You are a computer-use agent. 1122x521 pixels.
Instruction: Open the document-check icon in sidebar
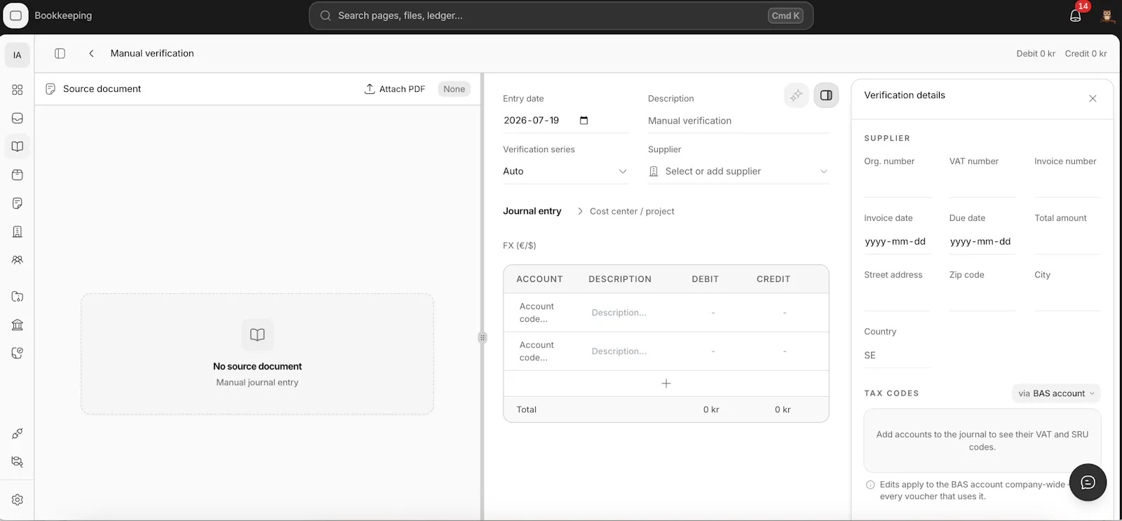tap(18, 353)
